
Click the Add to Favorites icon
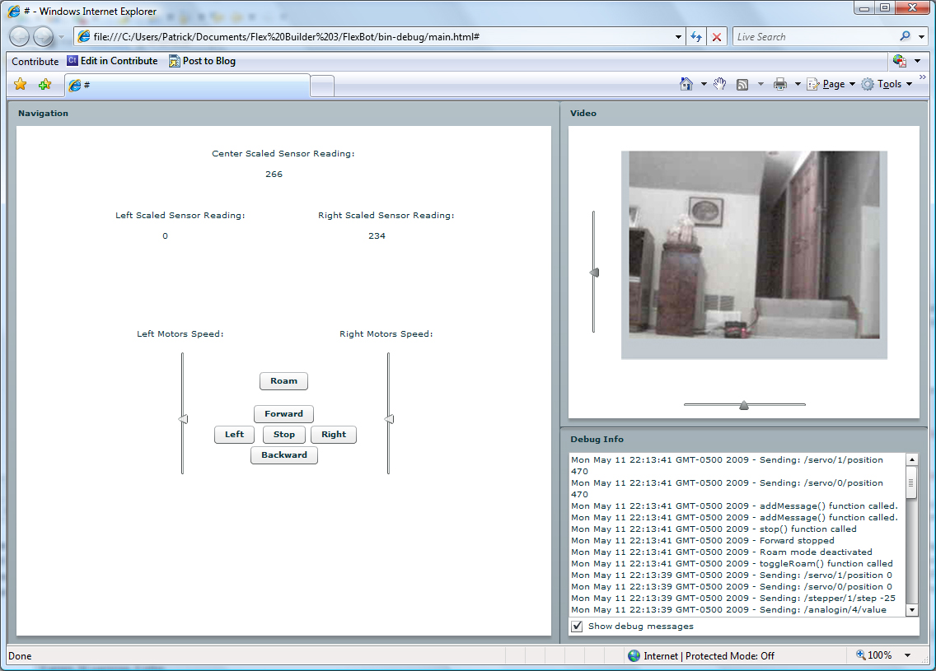pos(45,85)
